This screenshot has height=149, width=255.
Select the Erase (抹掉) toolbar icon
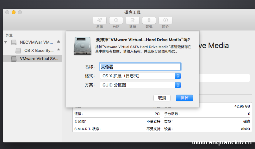pyautogui.click(x=132, y=20)
